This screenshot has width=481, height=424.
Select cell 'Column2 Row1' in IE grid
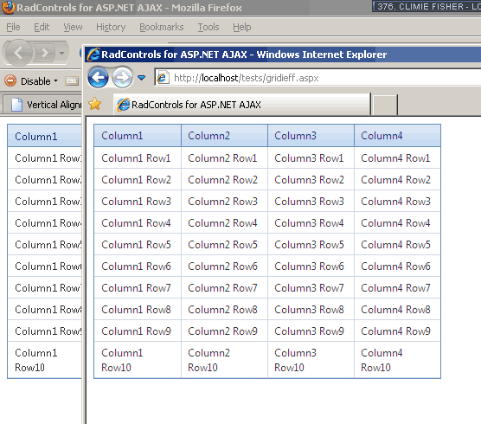[224, 158]
